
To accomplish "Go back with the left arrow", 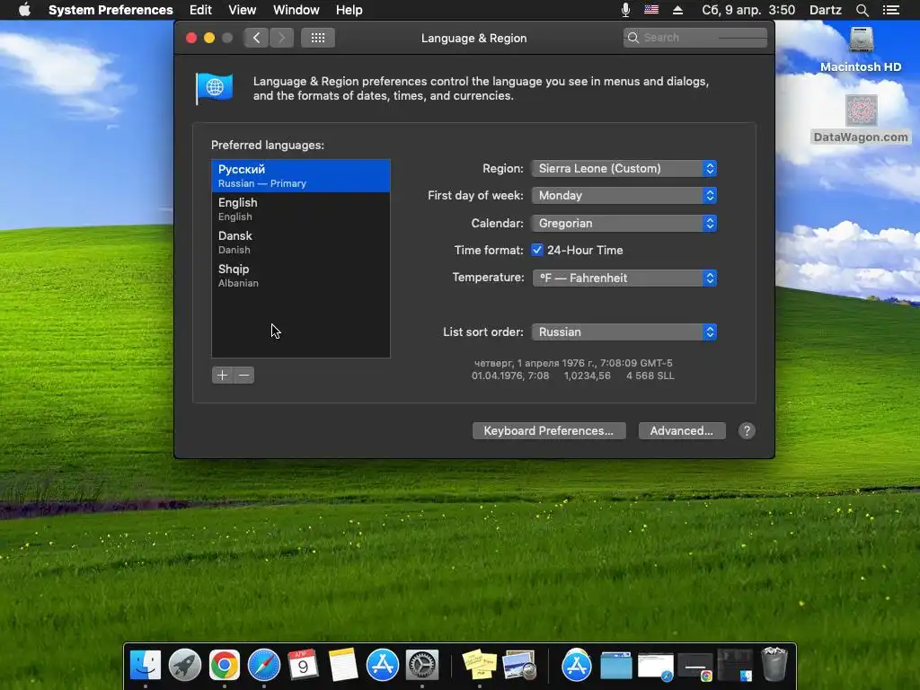I will pos(256,38).
